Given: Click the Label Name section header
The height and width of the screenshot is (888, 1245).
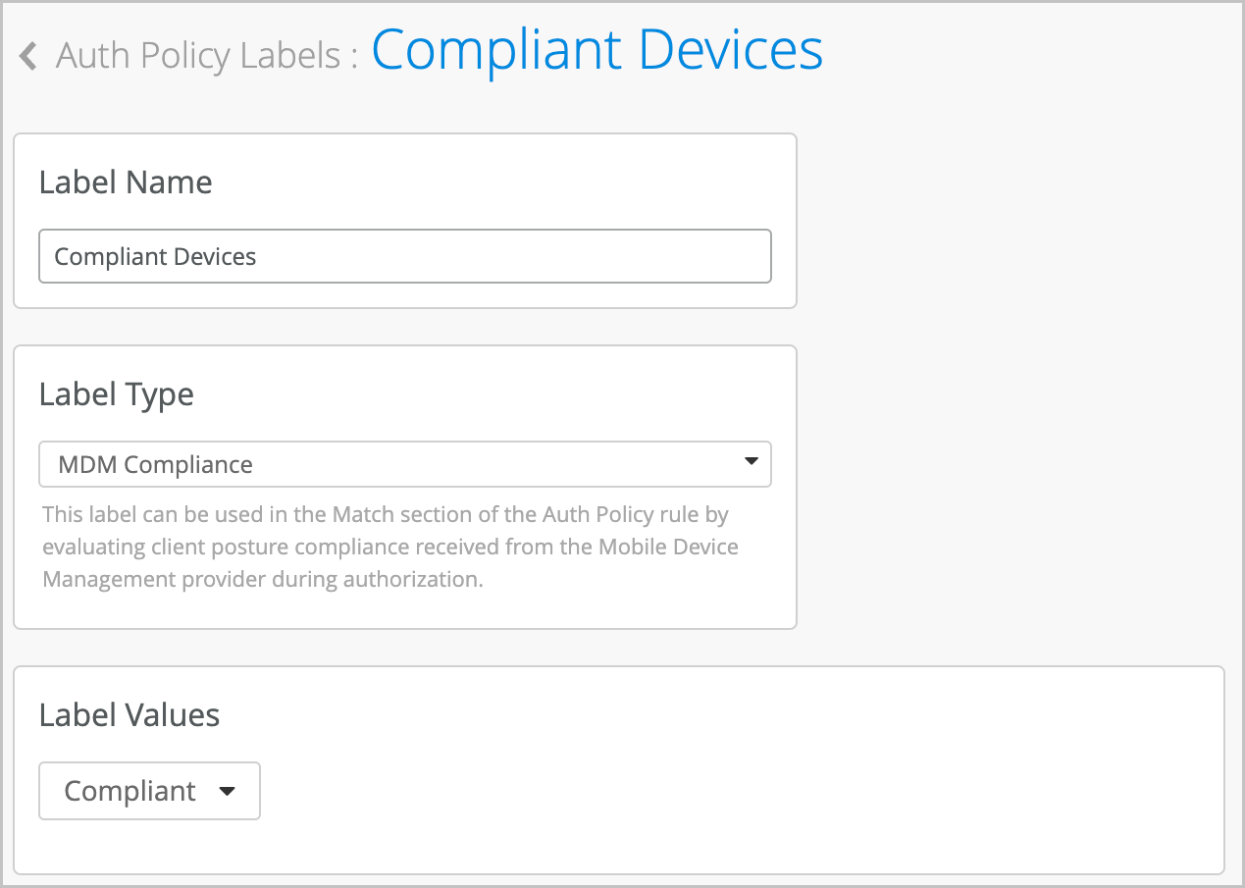Looking at the screenshot, I should (x=125, y=182).
